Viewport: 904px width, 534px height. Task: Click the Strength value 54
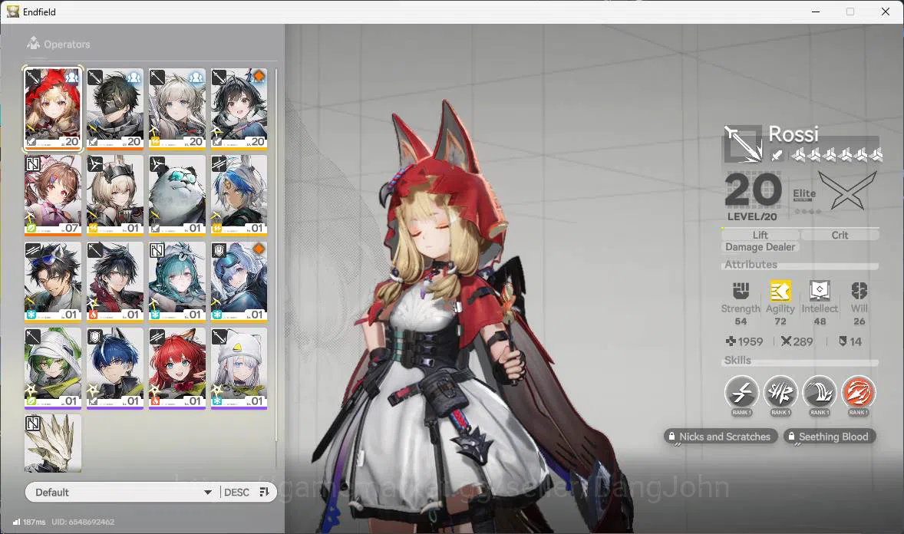point(741,321)
